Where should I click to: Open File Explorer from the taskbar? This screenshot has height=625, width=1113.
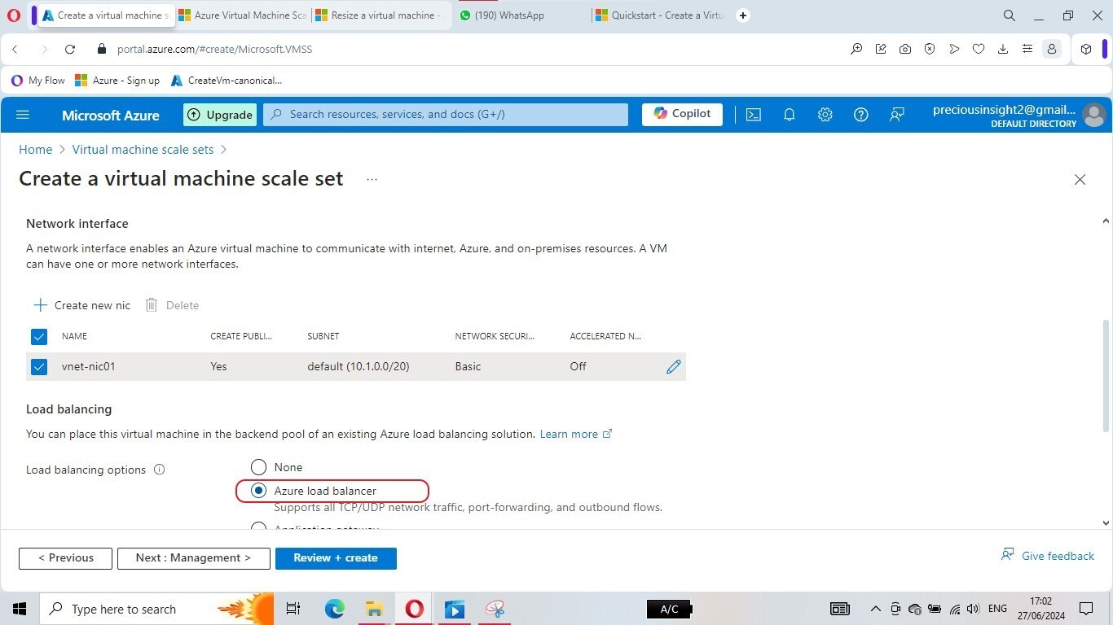click(374, 609)
